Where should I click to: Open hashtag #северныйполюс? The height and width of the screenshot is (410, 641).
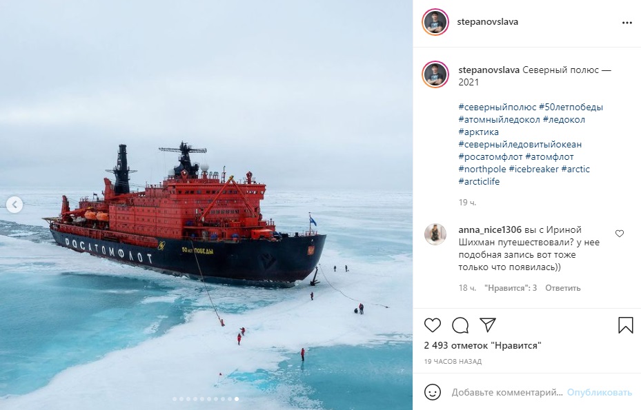[497, 107]
